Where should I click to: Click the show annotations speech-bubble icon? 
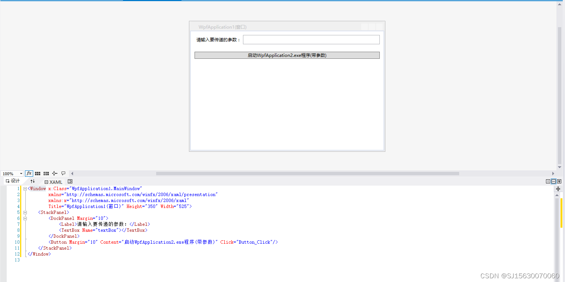point(63,173)
